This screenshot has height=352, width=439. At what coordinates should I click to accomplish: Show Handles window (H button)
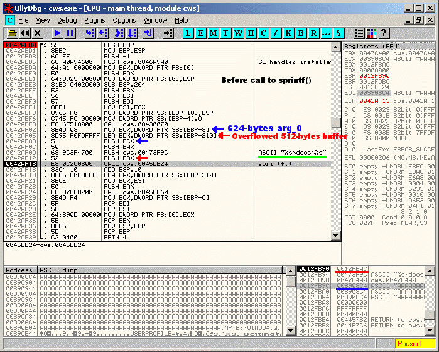[251, 33]
